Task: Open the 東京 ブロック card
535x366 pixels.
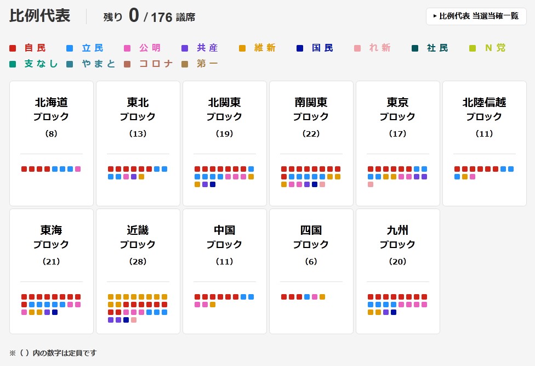Action: pyautogui.click(x=397, y=143)
